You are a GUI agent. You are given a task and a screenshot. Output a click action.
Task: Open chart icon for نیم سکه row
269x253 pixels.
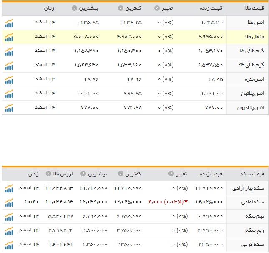pos(9,217)
